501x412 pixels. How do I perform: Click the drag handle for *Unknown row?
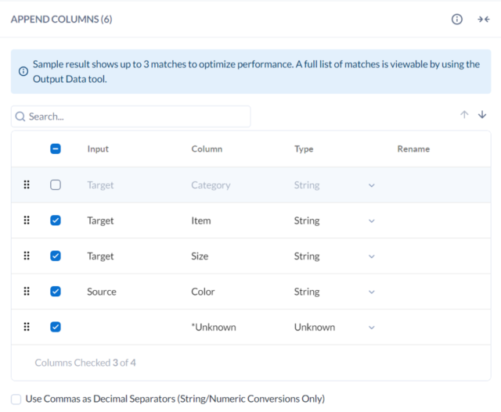(x=27, y=327)
